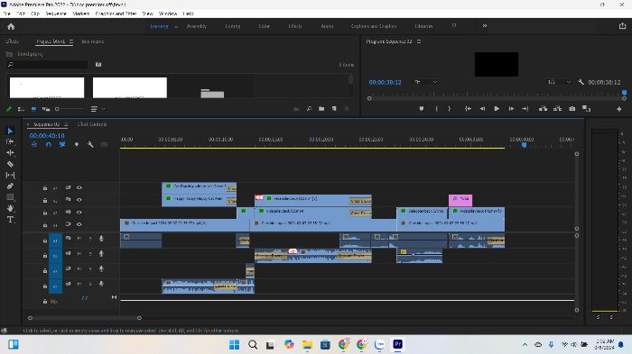Screen dimensions: 632x354
Task: Click Mark Out bracket button
Action: (x=450, y=109)
